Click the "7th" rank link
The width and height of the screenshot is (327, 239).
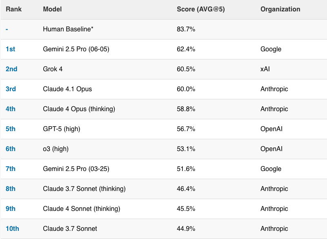coord(11,169)
